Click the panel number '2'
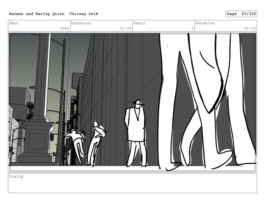The width and height of the screenshot is (265, 205). 193,28
